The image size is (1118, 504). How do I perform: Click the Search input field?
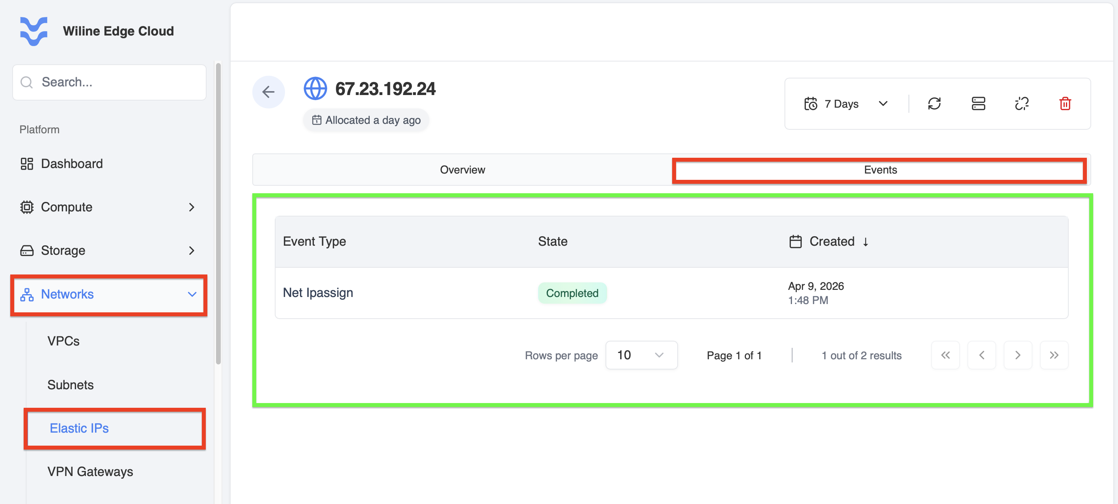point(109,82)
